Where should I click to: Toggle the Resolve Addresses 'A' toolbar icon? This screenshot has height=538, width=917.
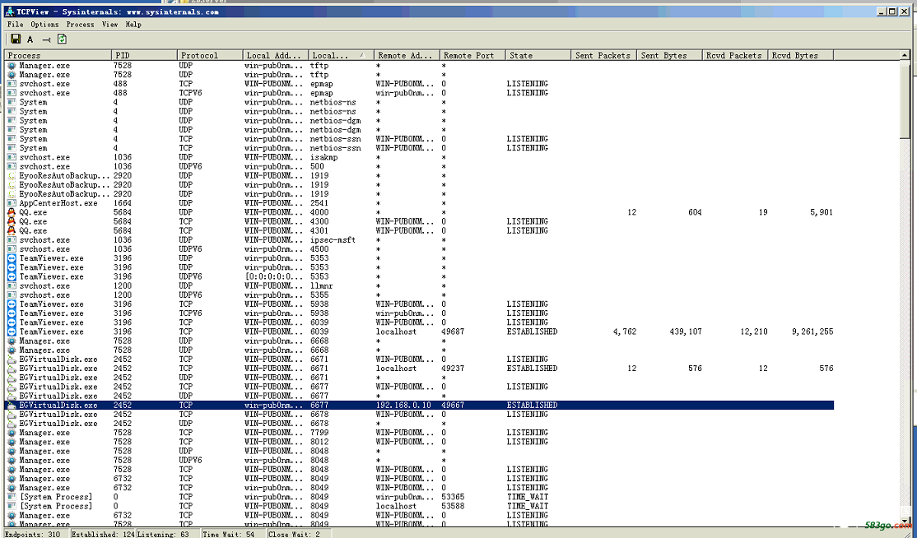(30, 39)
